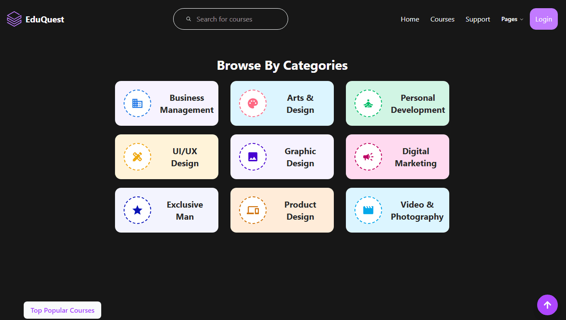Click the magnifying glass search icon
This screenshot has height=320, width=566.
point(189,19)
